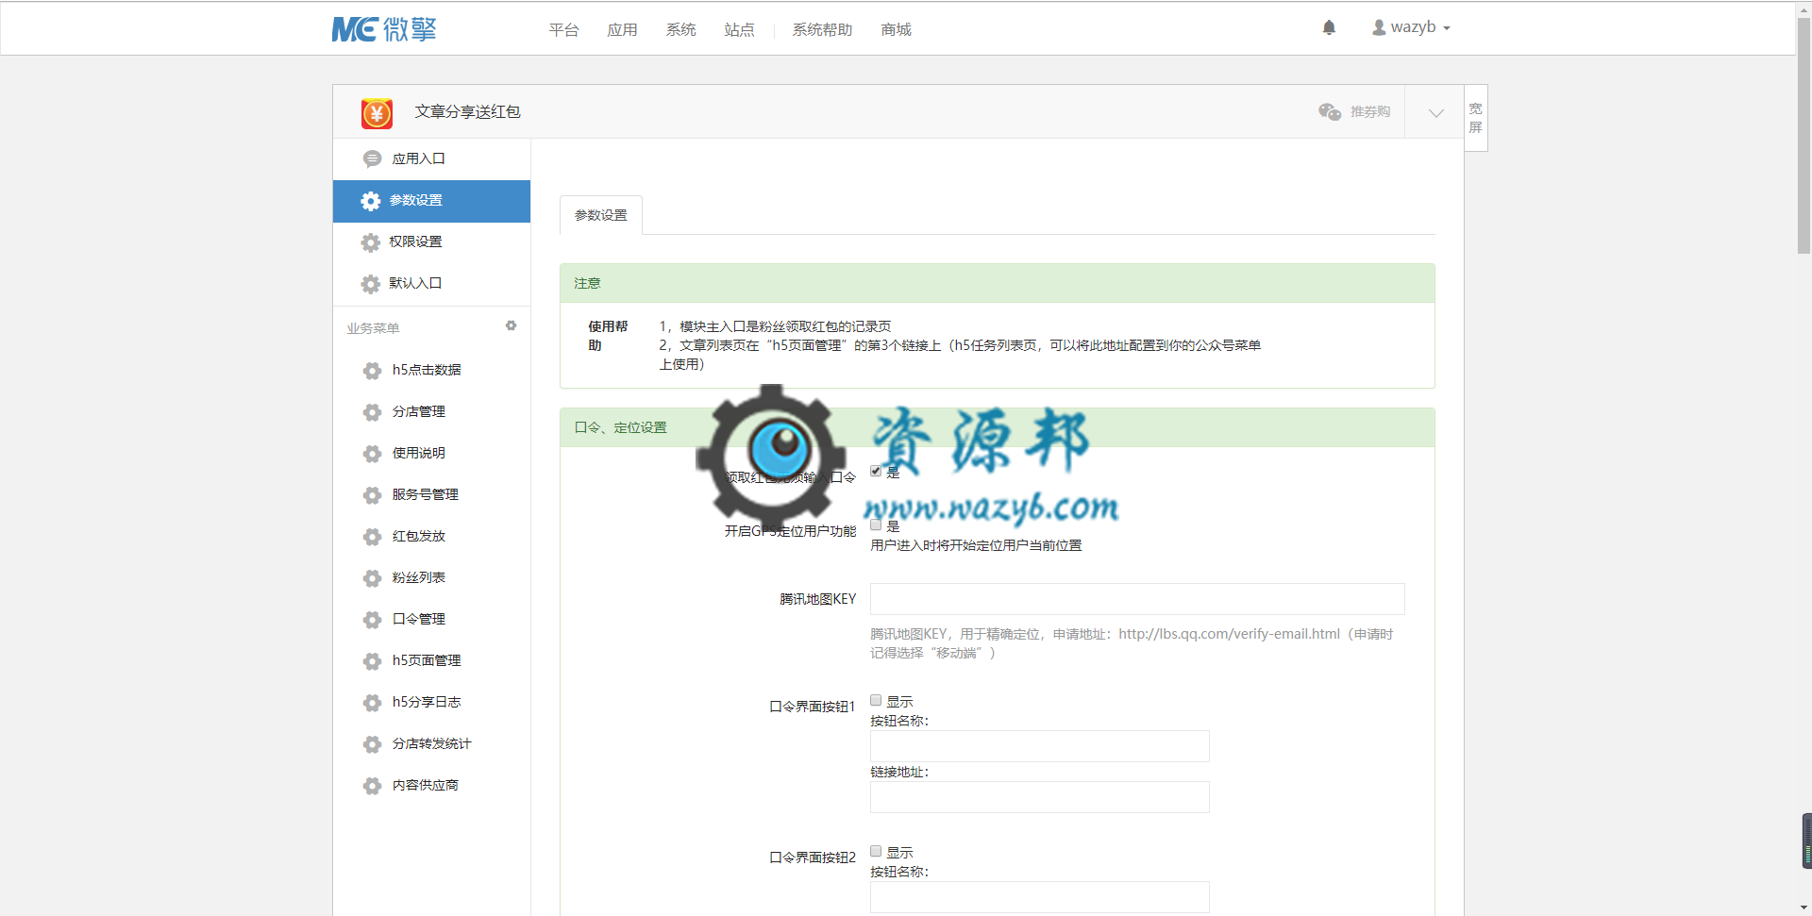
Task: Click 链接地址 field under 口令界面按钮1
Action: pos(1039,797)
